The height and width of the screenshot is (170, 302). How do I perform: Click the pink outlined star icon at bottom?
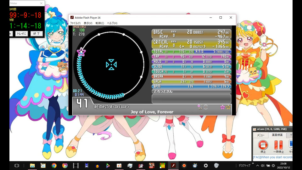click(222, 107)
